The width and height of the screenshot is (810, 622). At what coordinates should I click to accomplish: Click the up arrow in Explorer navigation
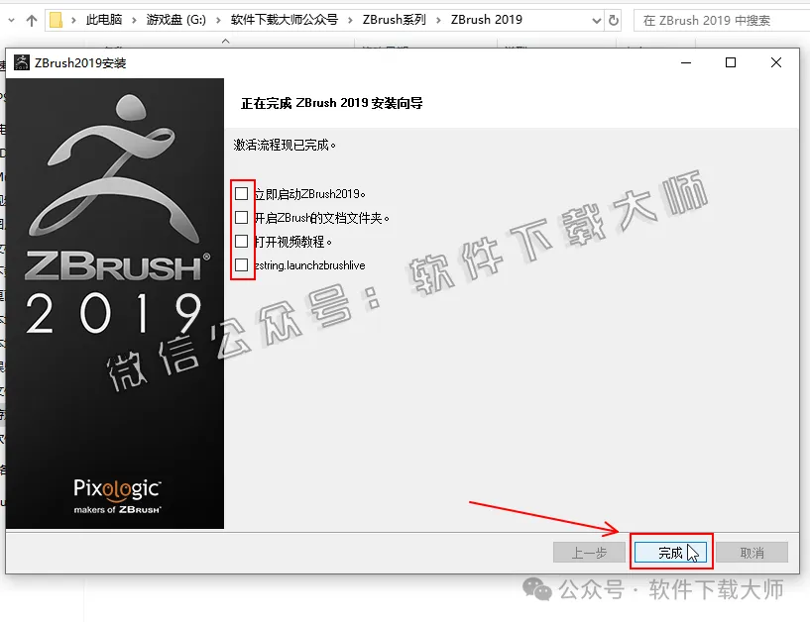tap(31, 20)
